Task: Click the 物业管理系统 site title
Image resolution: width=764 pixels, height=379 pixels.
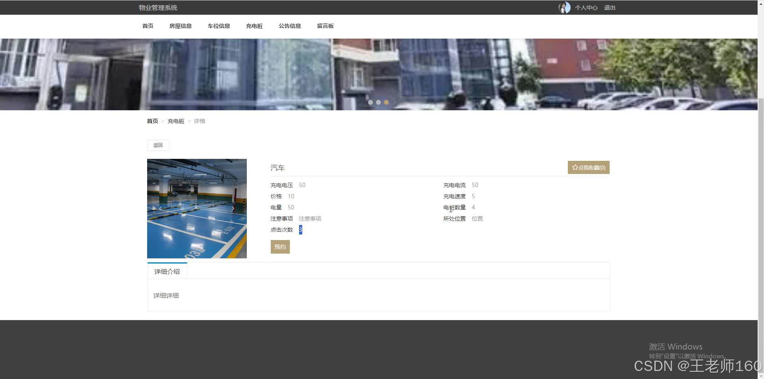Action: (x=158, y=8)
